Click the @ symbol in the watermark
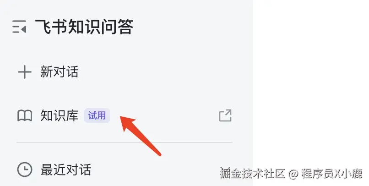The width and height of the screenshot is (369, 186). [293, 174]
